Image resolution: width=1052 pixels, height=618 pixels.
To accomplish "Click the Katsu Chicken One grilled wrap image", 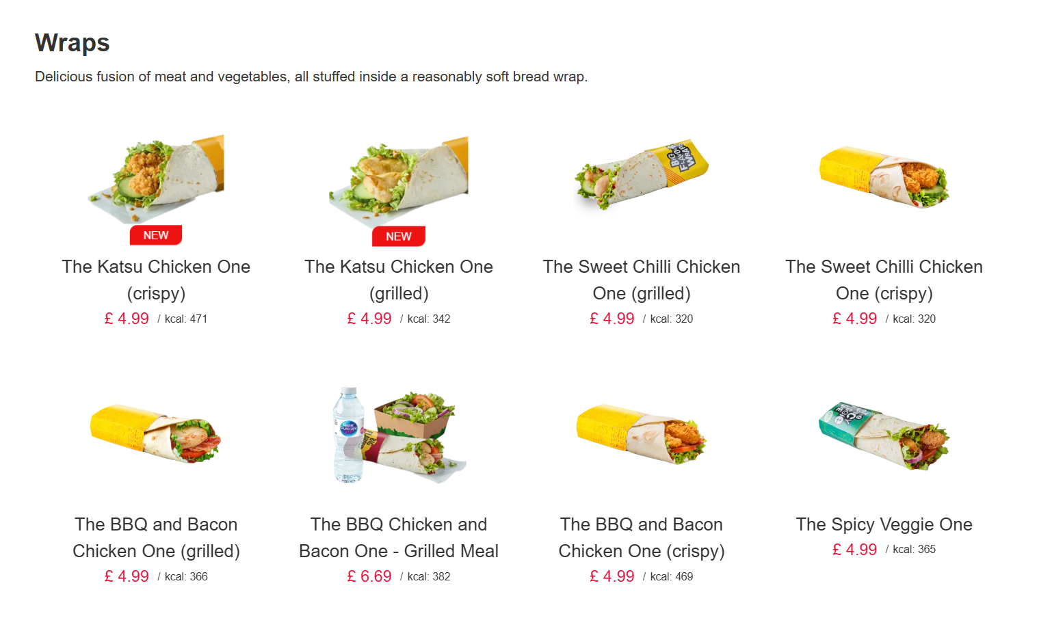I will [x=399, y=178].
